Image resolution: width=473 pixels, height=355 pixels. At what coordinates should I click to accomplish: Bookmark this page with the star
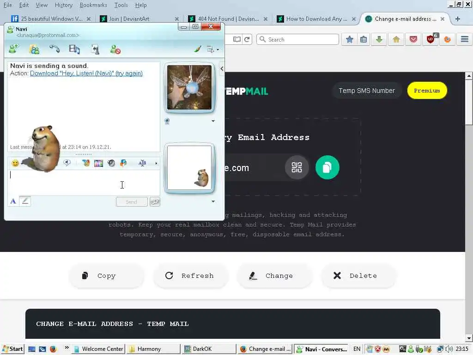tap(349, 39)
